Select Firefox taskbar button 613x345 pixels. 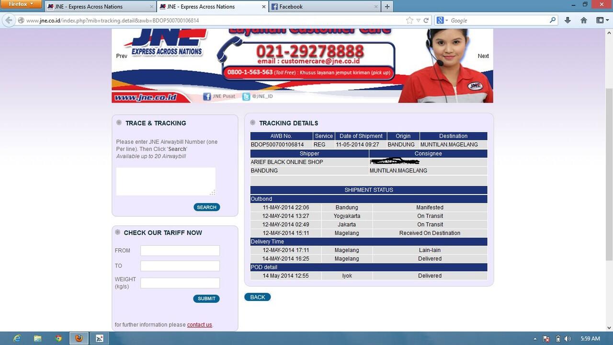(x=79, y=338)
